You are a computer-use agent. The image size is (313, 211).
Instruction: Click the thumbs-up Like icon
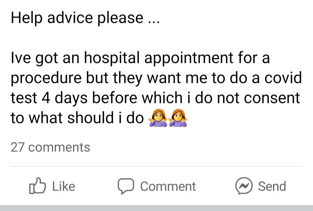pyautogui.click(x=37, y=186)
